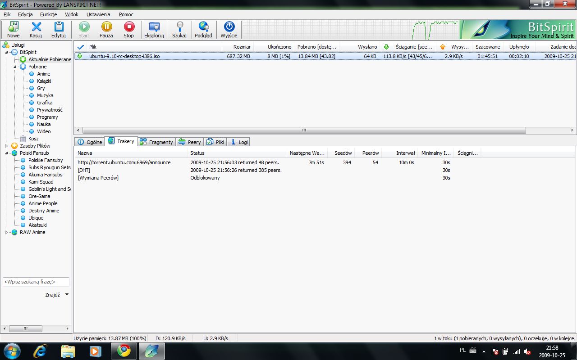Select the ubuntu-9.10-rc-desktop-i386.iso torrent row
The image size is (577, 360).
coord(325,56)
